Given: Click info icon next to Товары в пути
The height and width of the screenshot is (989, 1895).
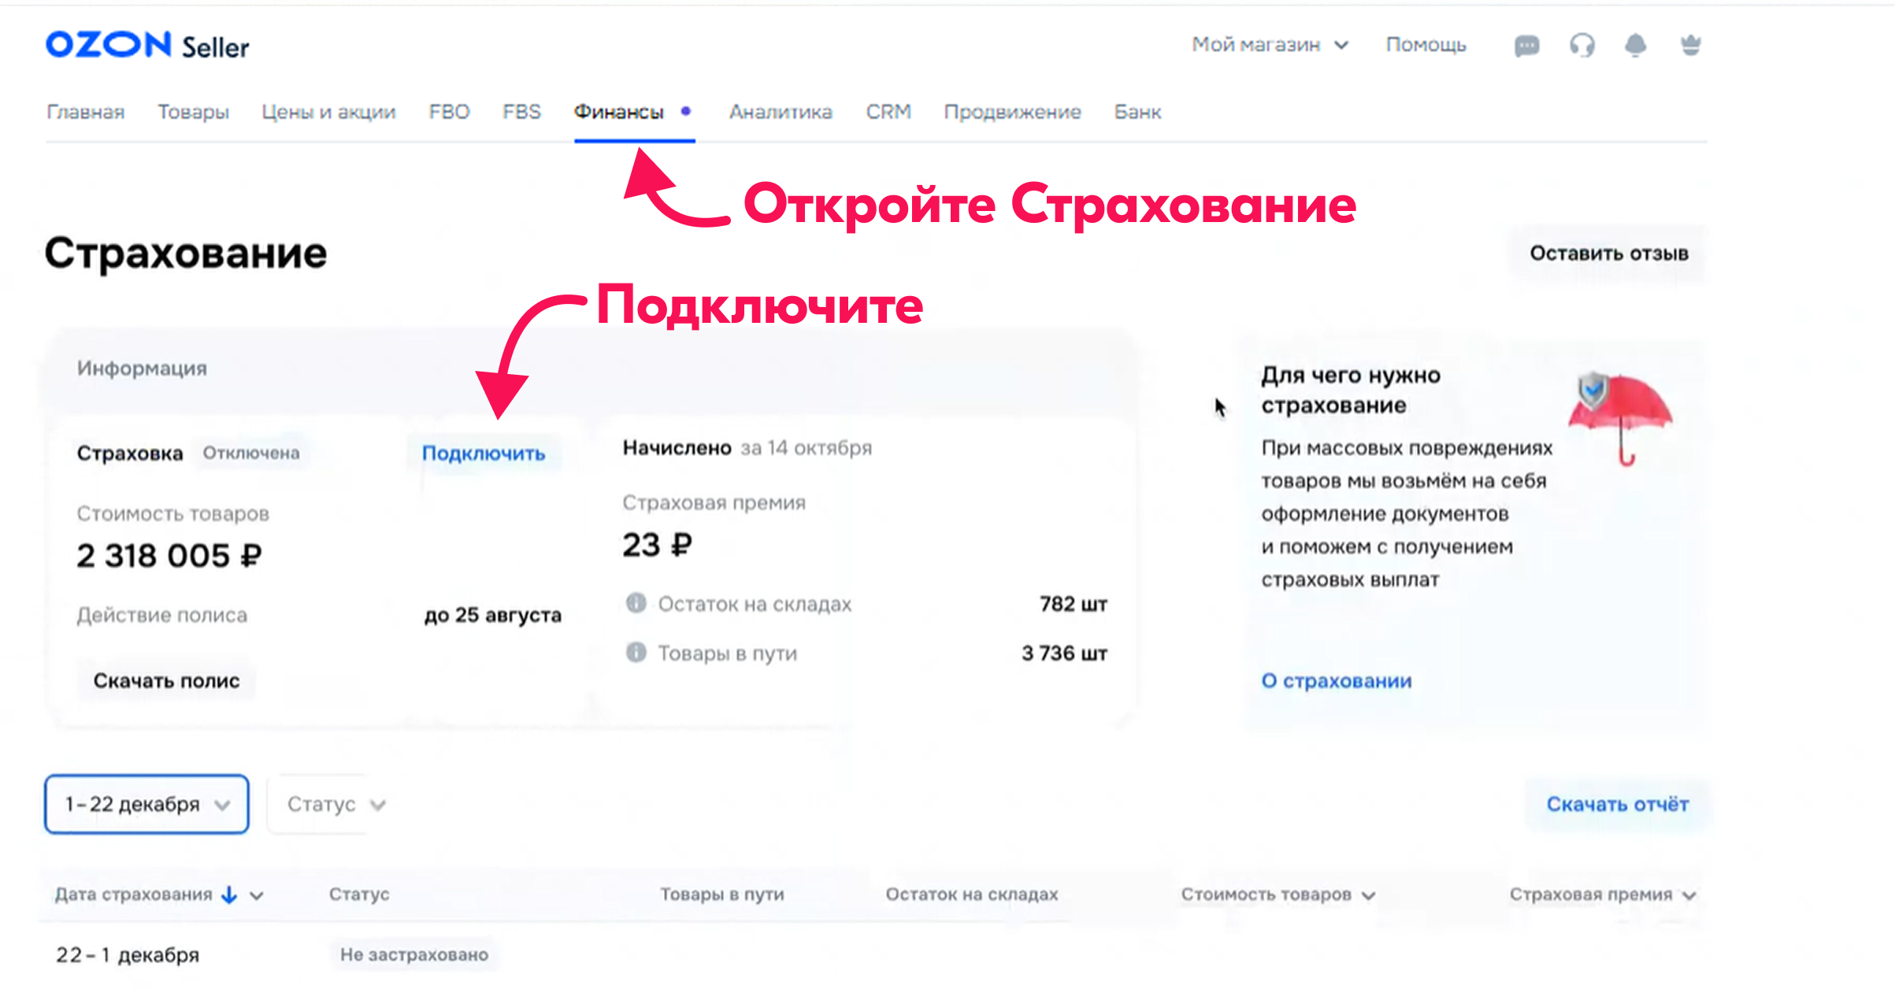Looking at the screenshot, I should point(636,652).
